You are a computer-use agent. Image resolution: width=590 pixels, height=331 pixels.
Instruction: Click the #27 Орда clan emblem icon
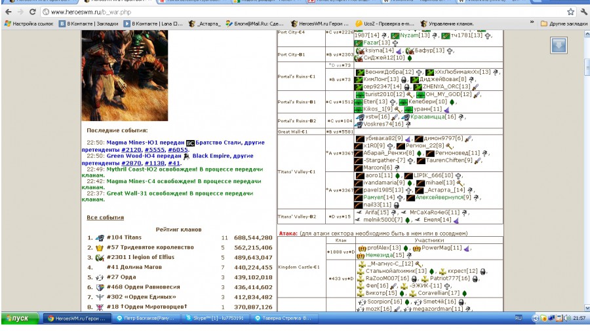click(100, 277)
